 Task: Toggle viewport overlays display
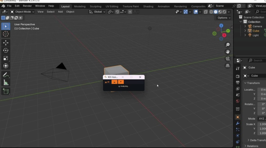click(x=196, y=12)
